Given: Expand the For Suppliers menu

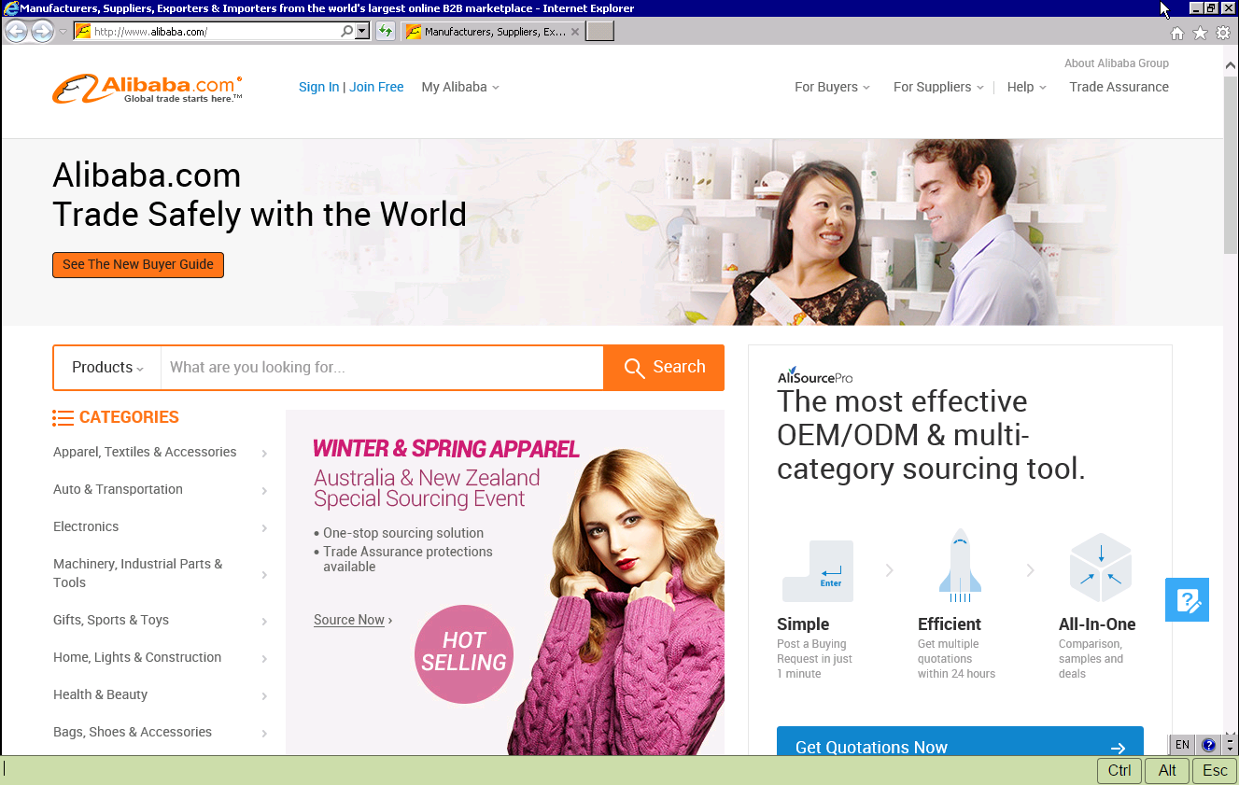Looking at the screenshot, I should [938, 87].
